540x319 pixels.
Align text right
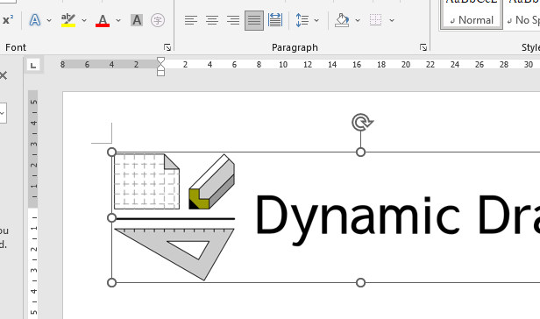pos(233,20)
